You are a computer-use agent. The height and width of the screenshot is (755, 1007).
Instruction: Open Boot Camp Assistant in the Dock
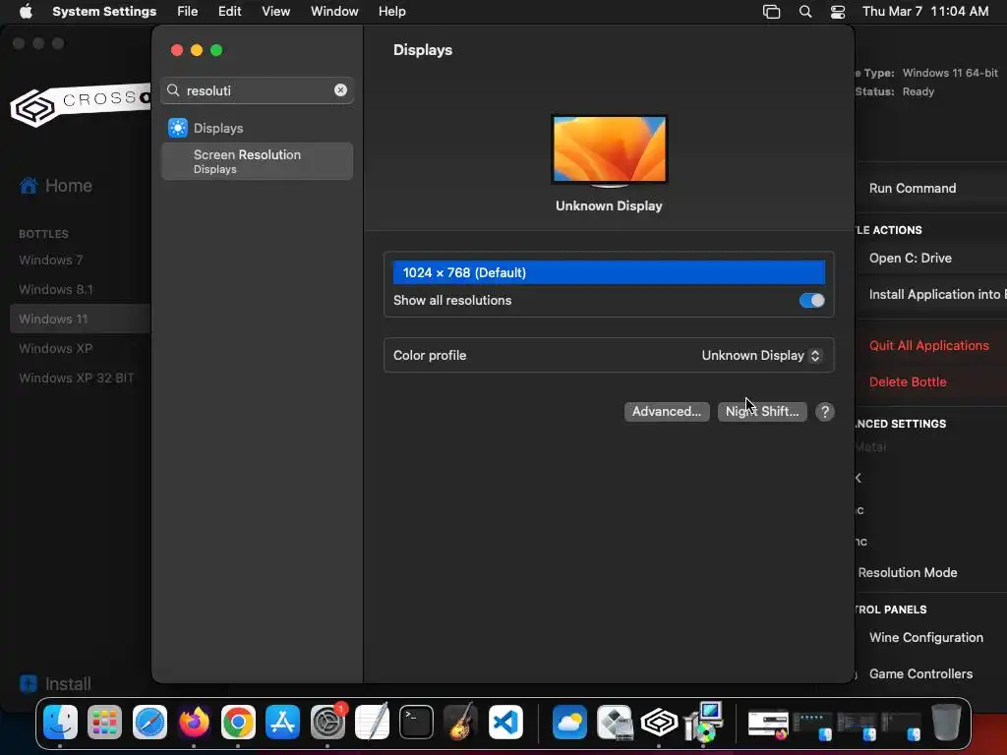615,723
